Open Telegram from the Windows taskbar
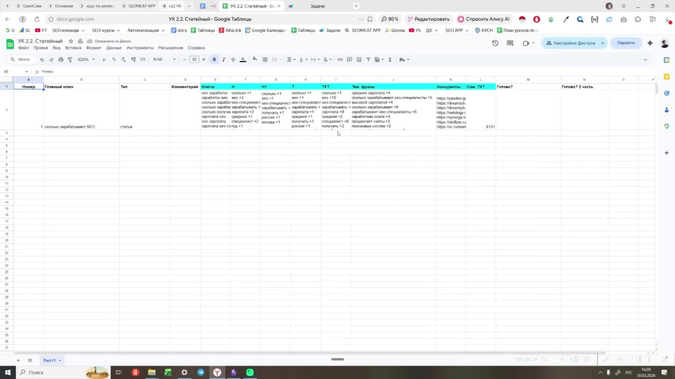 [x=201, y=373]
